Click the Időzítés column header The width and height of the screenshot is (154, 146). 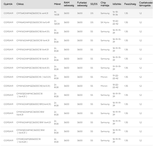(x=117, y=4)
